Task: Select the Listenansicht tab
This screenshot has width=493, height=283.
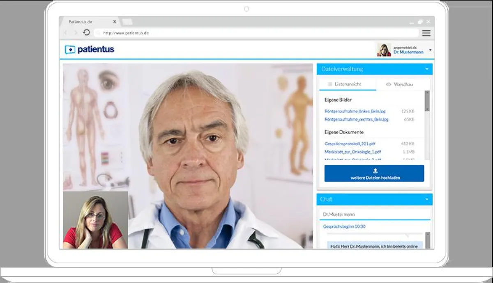Action: coord(349,84)
